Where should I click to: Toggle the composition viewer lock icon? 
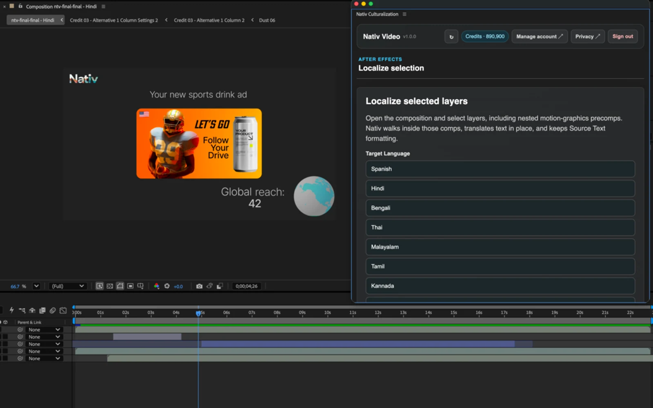20,6
